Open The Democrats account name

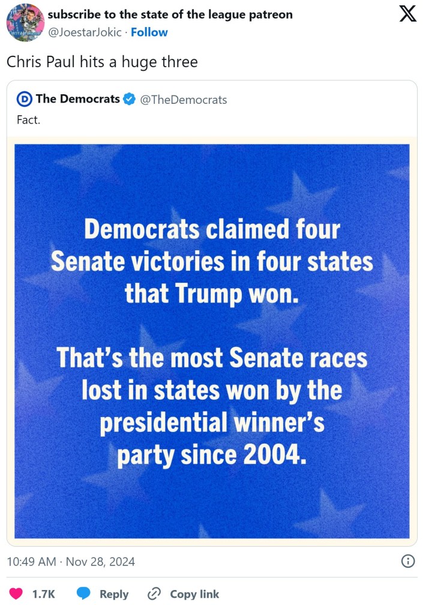pos(78,99)
